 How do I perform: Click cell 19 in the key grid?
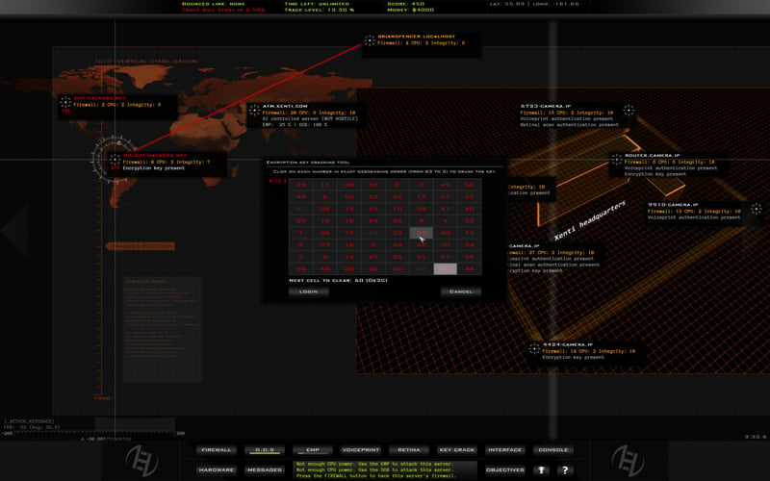coord(325,221)
